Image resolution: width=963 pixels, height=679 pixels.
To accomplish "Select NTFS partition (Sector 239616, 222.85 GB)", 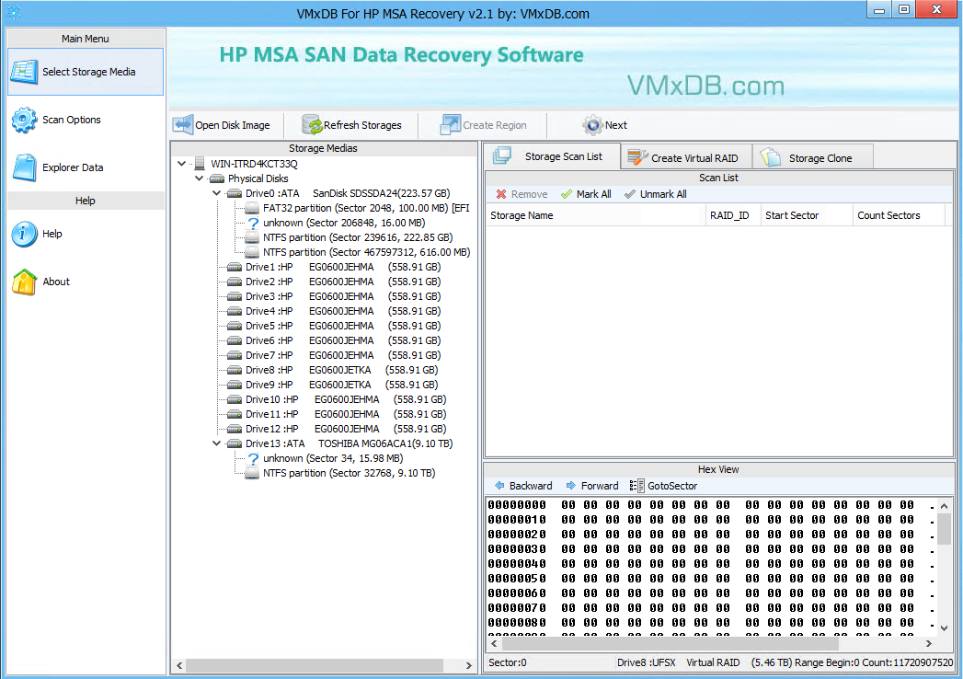I will pyautogui.click(x=358, y=237).
